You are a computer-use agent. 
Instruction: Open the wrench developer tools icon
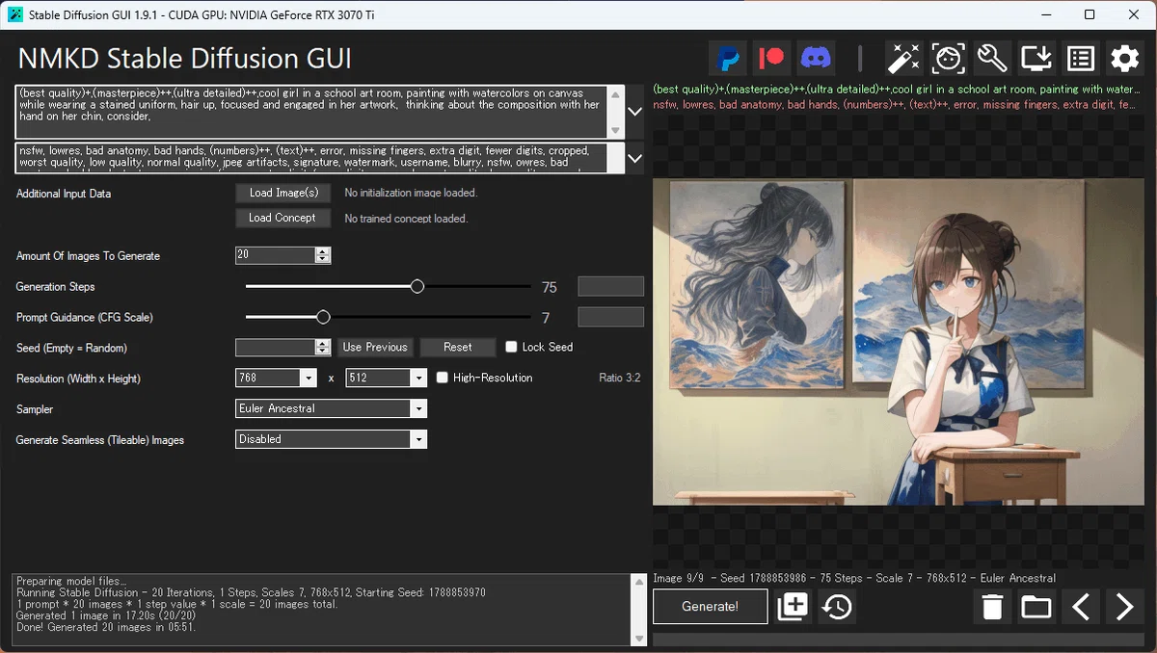pyautogui.click(x=992, y=58)
